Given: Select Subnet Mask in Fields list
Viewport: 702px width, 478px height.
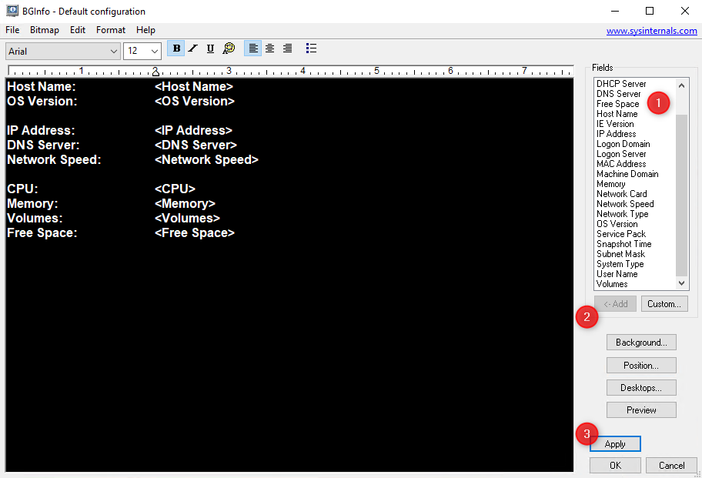Looking at the screenshot, I should [x=620, y=254].
